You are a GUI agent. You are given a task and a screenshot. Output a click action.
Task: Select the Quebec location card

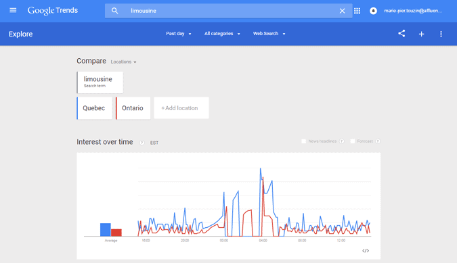pos(94,108)
